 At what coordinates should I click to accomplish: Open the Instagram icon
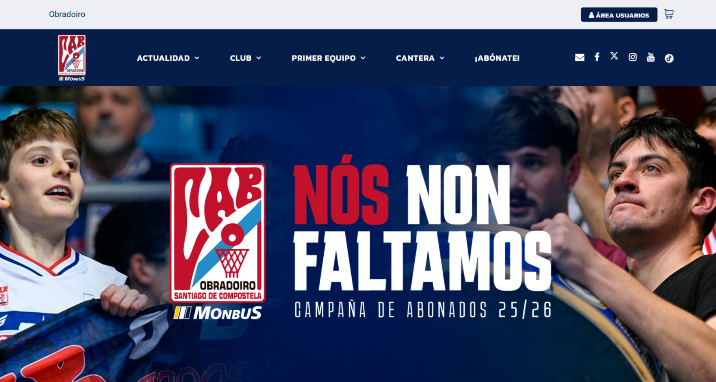[632, 57]
